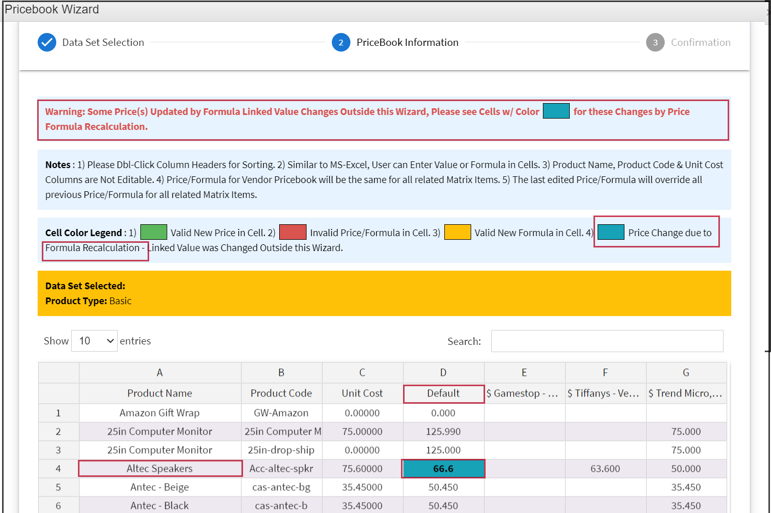Select column E header

coord(524,372)
